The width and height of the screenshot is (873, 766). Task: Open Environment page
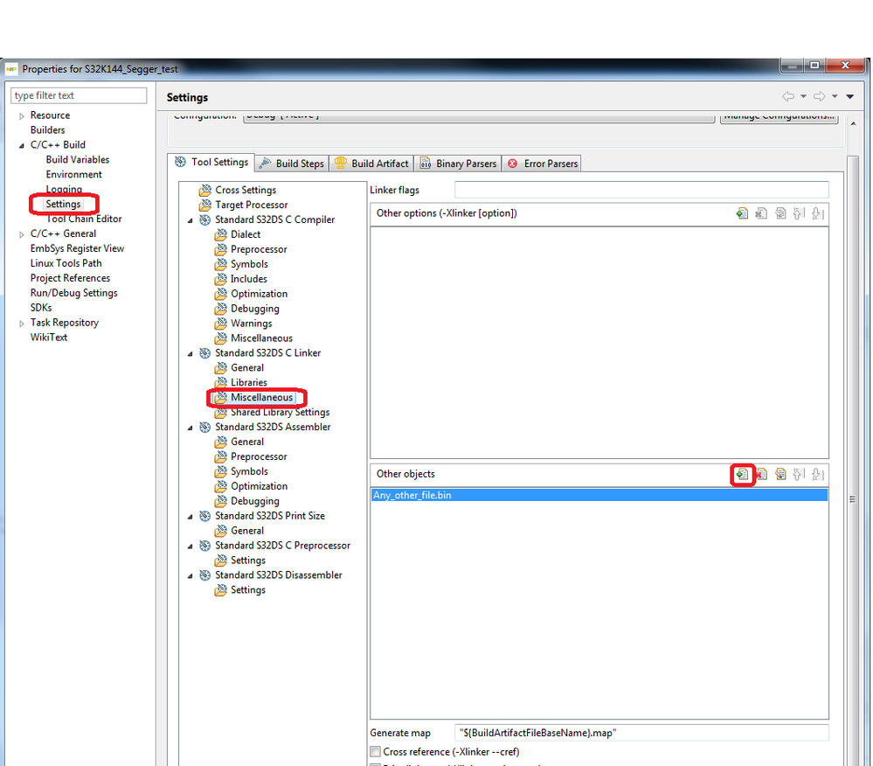point(73,174)
